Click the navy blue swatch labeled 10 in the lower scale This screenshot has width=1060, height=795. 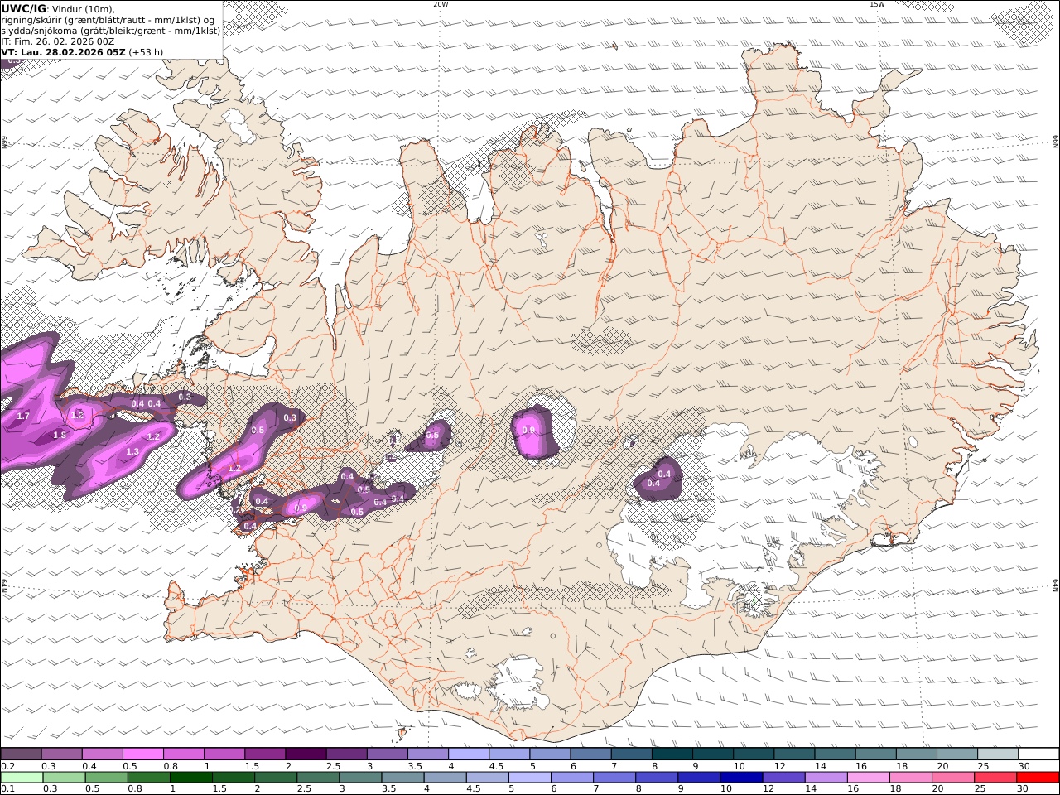pyautogui.click(x=741, y=778)
